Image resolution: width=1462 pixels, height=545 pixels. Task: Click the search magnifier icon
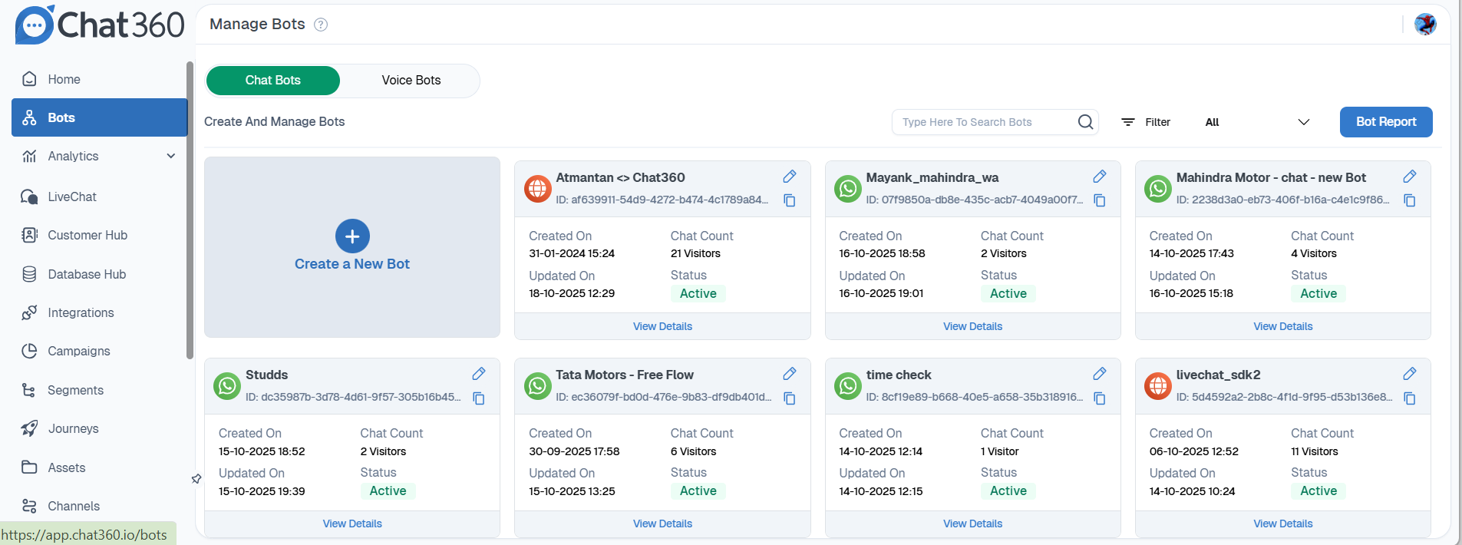coord(1085,122)
